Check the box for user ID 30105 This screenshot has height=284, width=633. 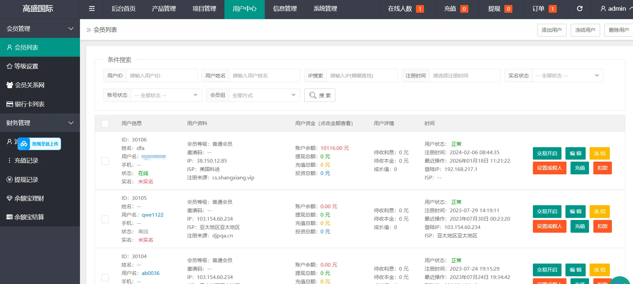pyautogui.click(x=105, y=219)
